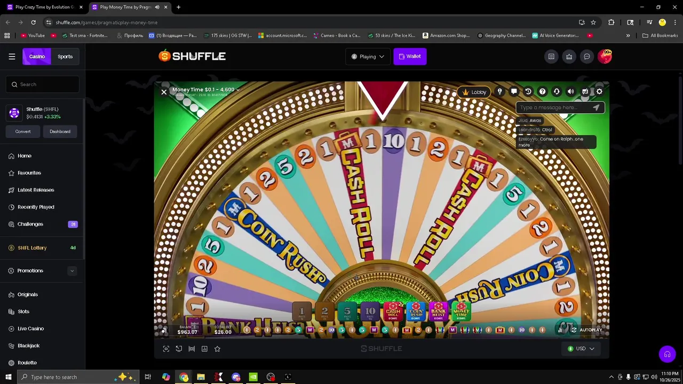Screen dimensions: 683x384
Task: Send chat message arrow icon
Action: 596,107
